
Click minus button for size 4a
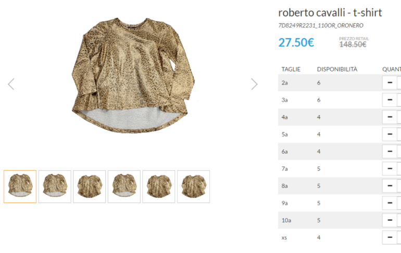pos(390,117)
